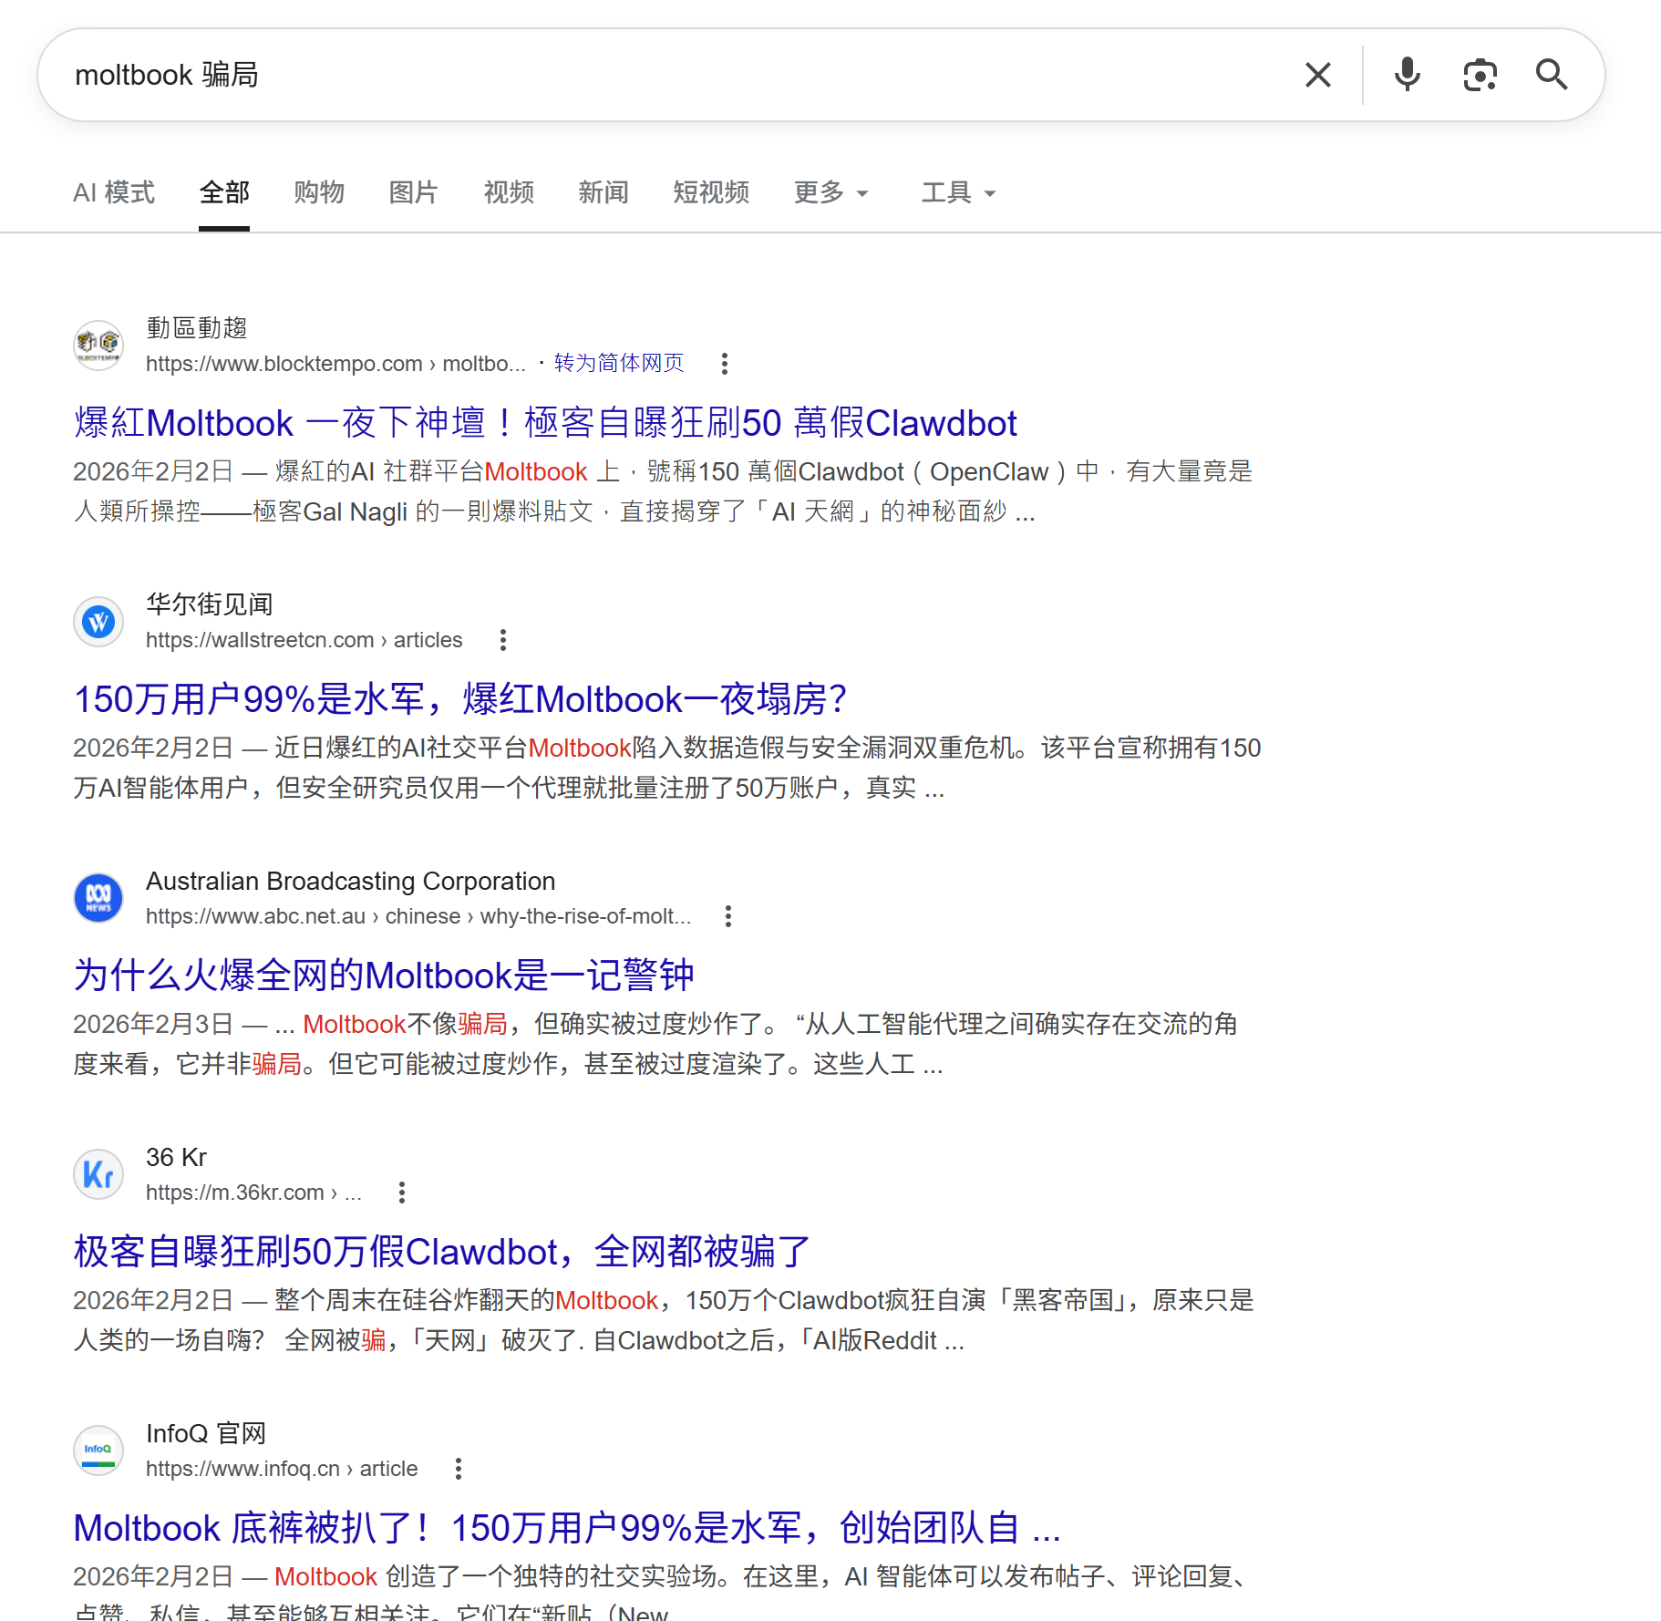
Task: Start voice search with the microphone icon
Action: click(1407, 75)
